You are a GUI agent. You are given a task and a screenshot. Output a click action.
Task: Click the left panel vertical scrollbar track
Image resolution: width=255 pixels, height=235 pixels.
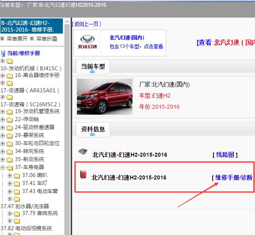click(x=67, y=129)
